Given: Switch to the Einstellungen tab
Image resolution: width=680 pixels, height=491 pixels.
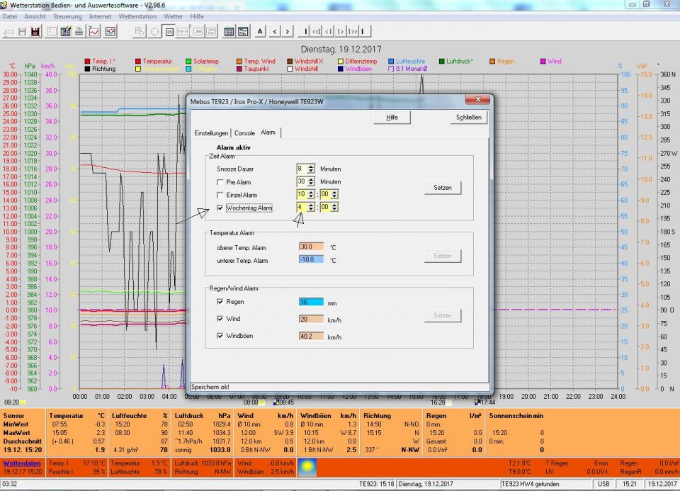Looking at the screenshot, I should click(x=212, y=133).
